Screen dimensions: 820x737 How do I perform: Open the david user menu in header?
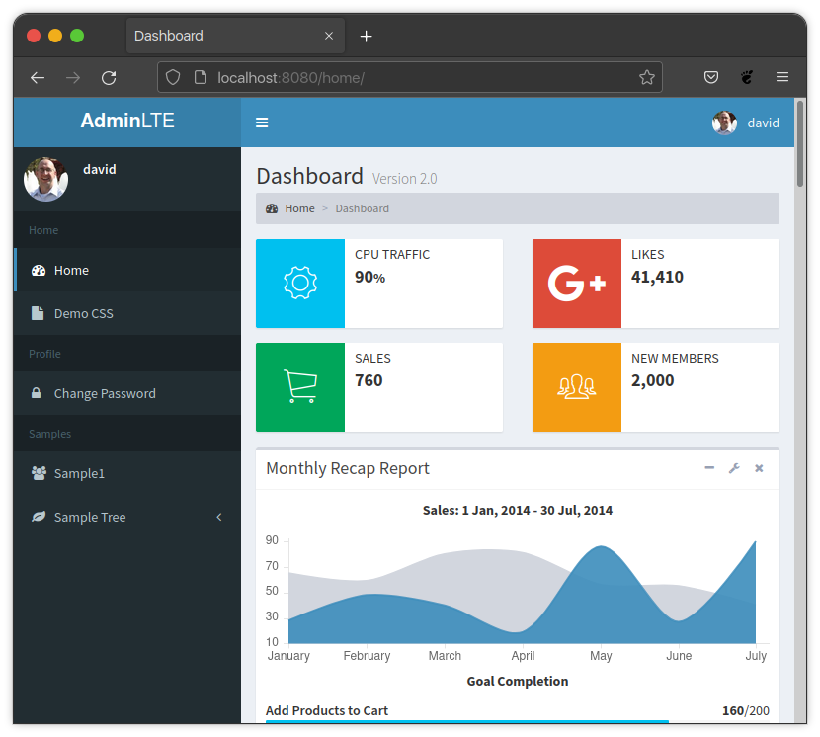click(x=747, y=123)
